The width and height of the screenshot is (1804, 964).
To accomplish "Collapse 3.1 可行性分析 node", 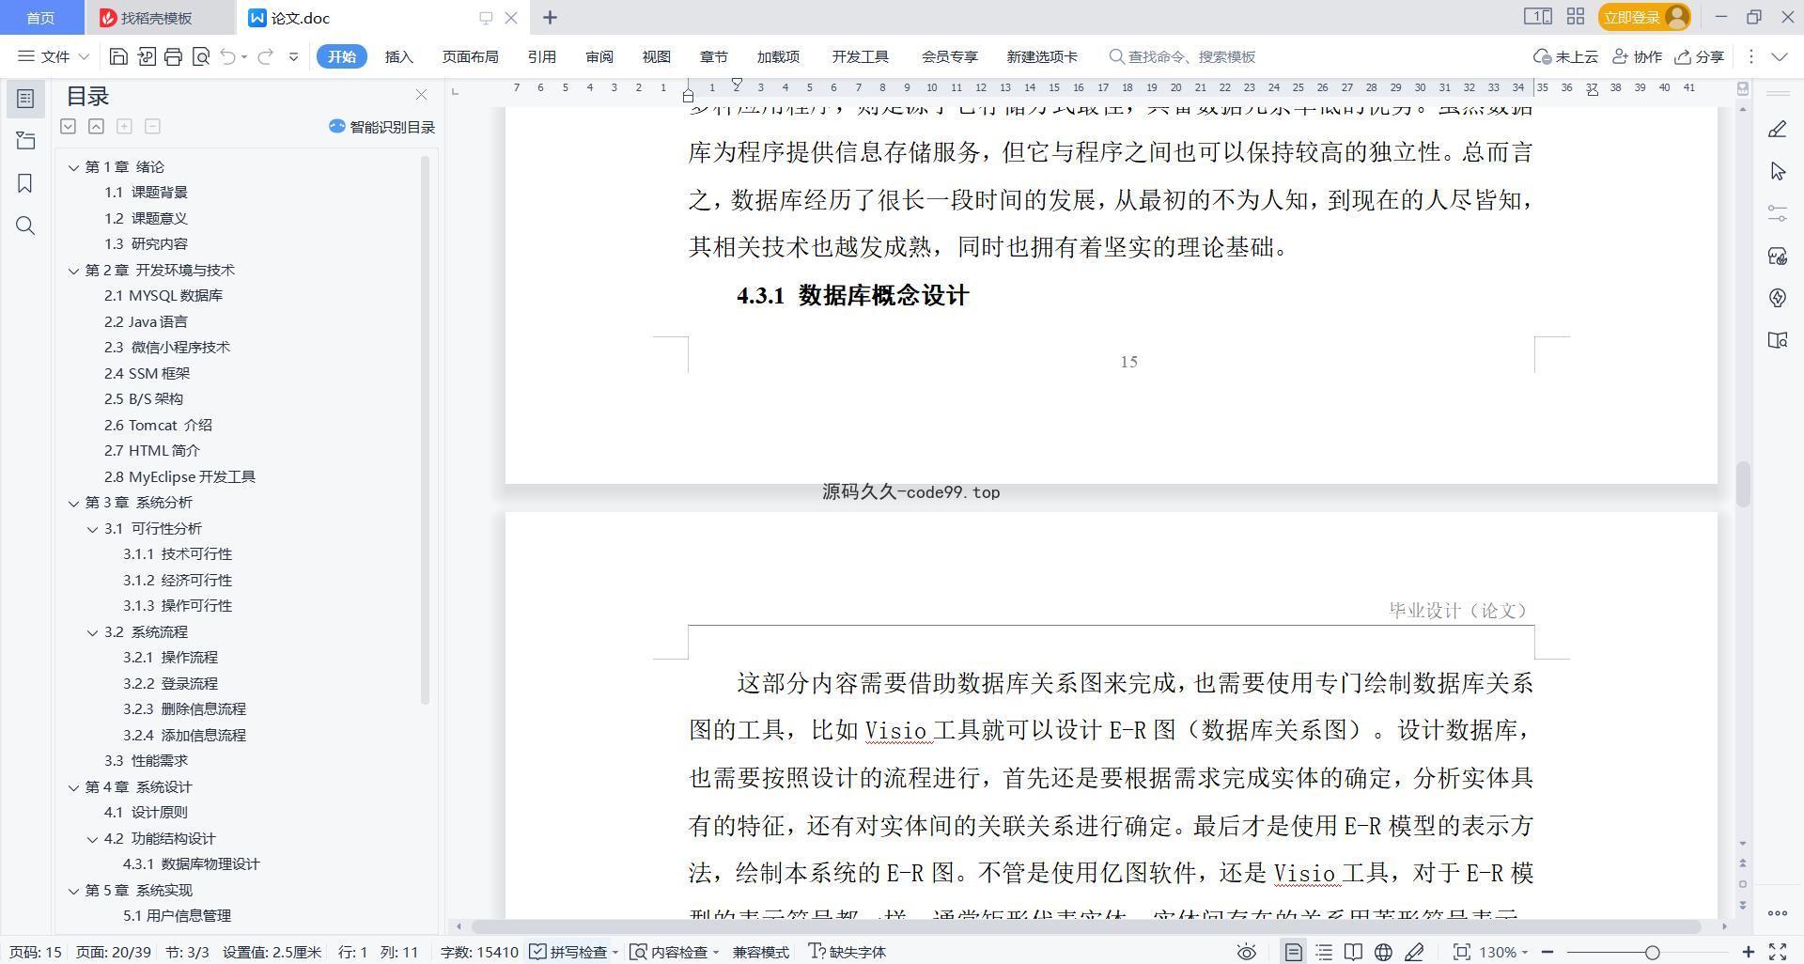I will pyautogui.click(x=92, y=529).
